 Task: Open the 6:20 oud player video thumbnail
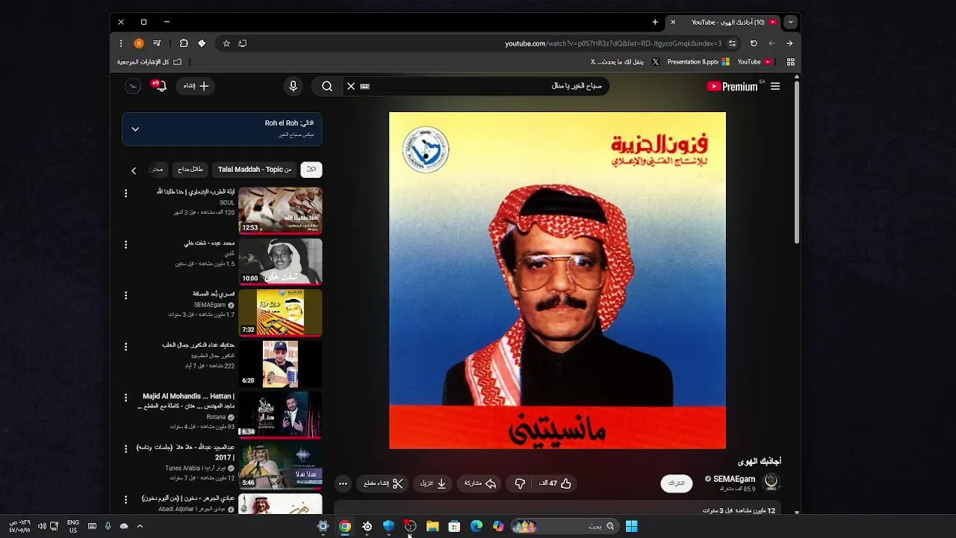[280, 363]
